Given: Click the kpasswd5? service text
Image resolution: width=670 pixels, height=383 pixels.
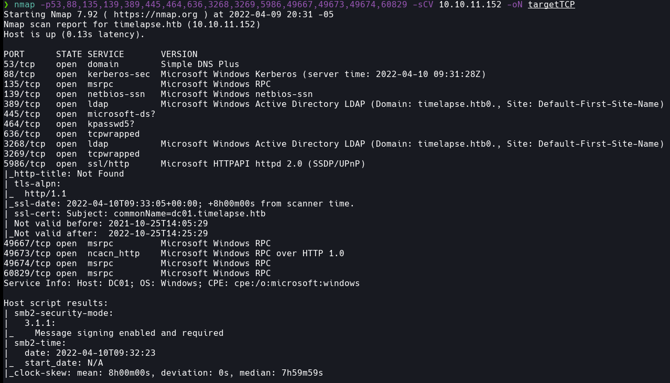Looking at the screenshot, I should (111, 124).
